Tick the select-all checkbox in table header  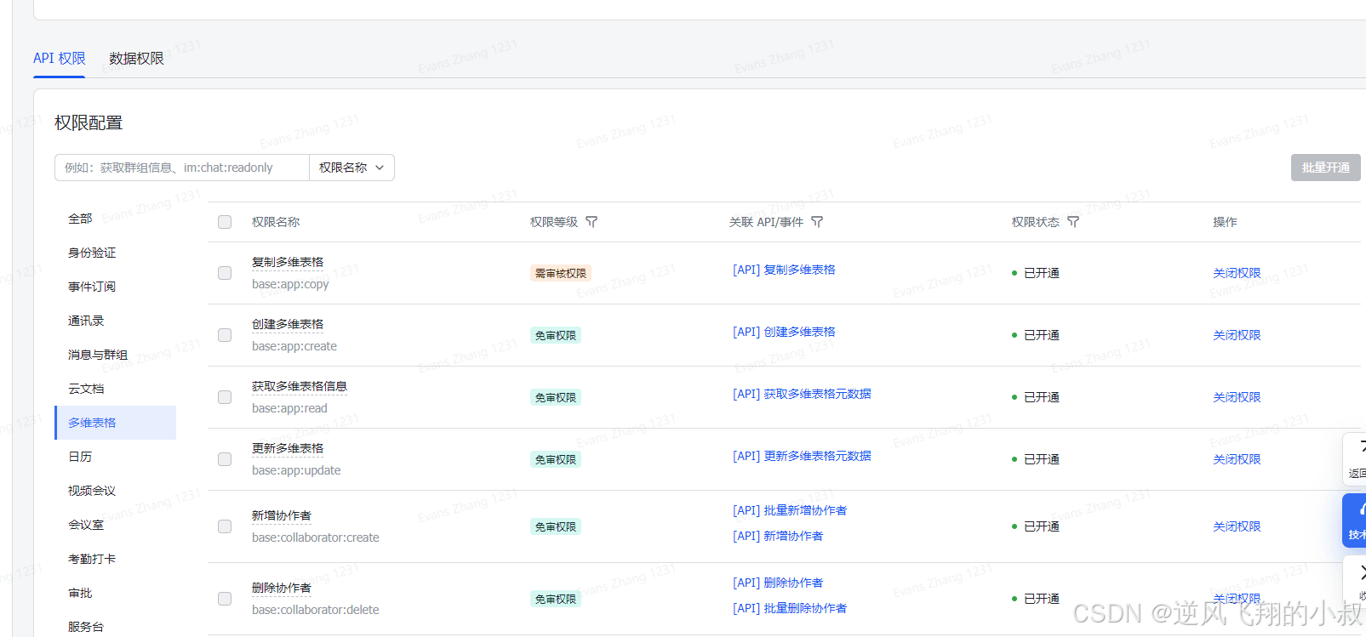pos(225,222)
